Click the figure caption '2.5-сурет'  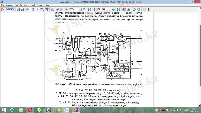pos(62,84)
